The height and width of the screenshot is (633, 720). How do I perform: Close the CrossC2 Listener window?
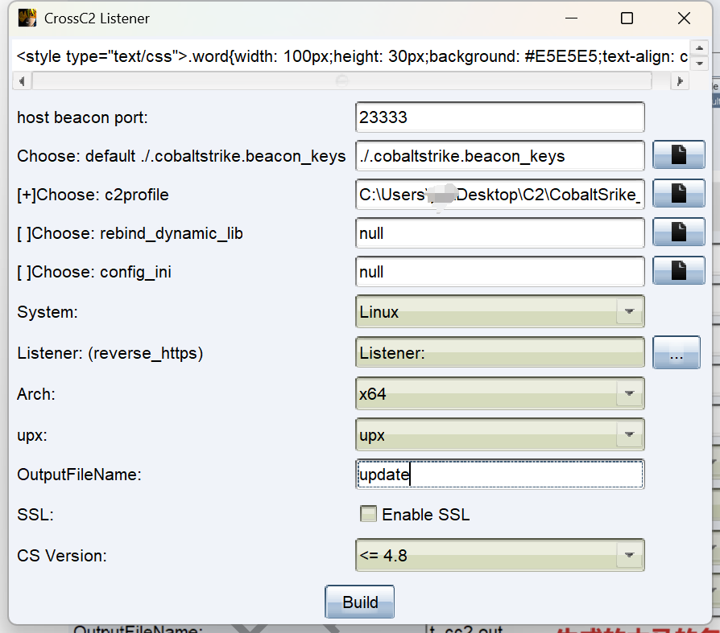[684, 18]
